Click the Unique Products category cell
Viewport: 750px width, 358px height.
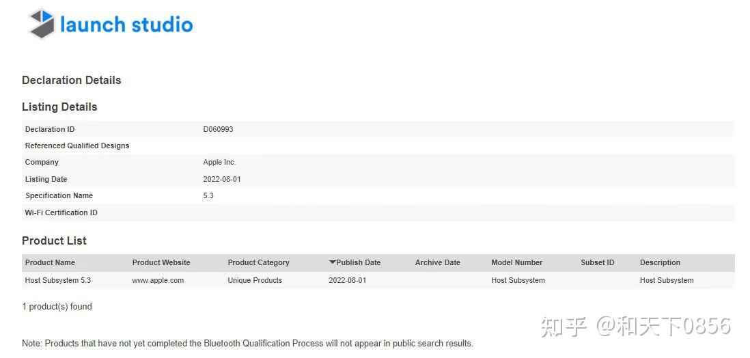[255, 280]
